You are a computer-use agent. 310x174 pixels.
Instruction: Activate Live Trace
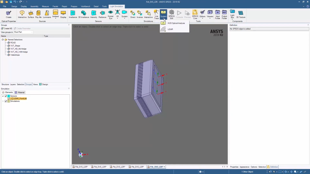coord(156,14)
